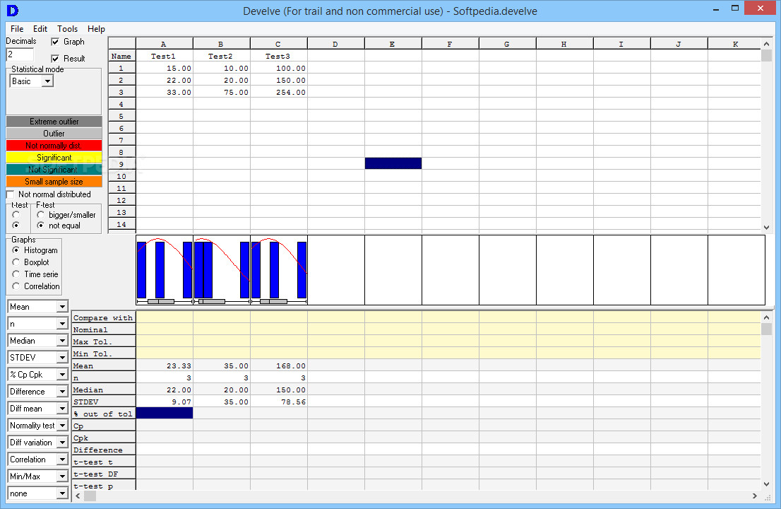Click the Test1 name cell
The width and height of the screenshot is (781, 509).
click(165, 57)
